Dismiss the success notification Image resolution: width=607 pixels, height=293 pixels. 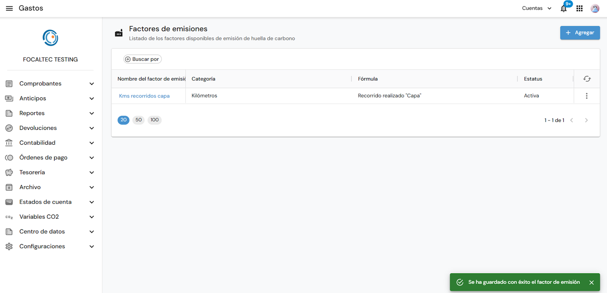tap(591, 282)
